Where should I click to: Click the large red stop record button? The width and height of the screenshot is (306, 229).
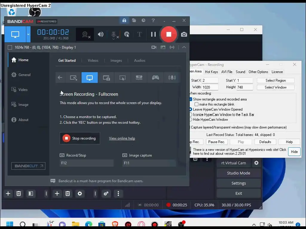coord(169,35)
